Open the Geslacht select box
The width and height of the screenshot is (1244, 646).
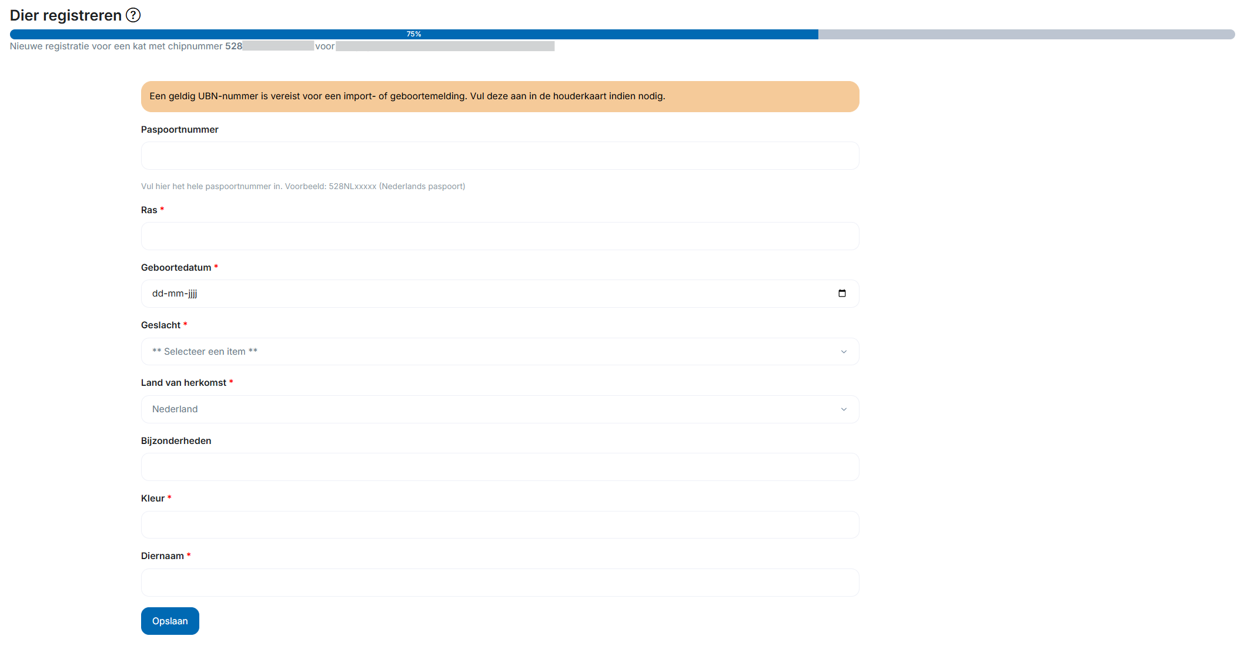click(x=470, y=352)
